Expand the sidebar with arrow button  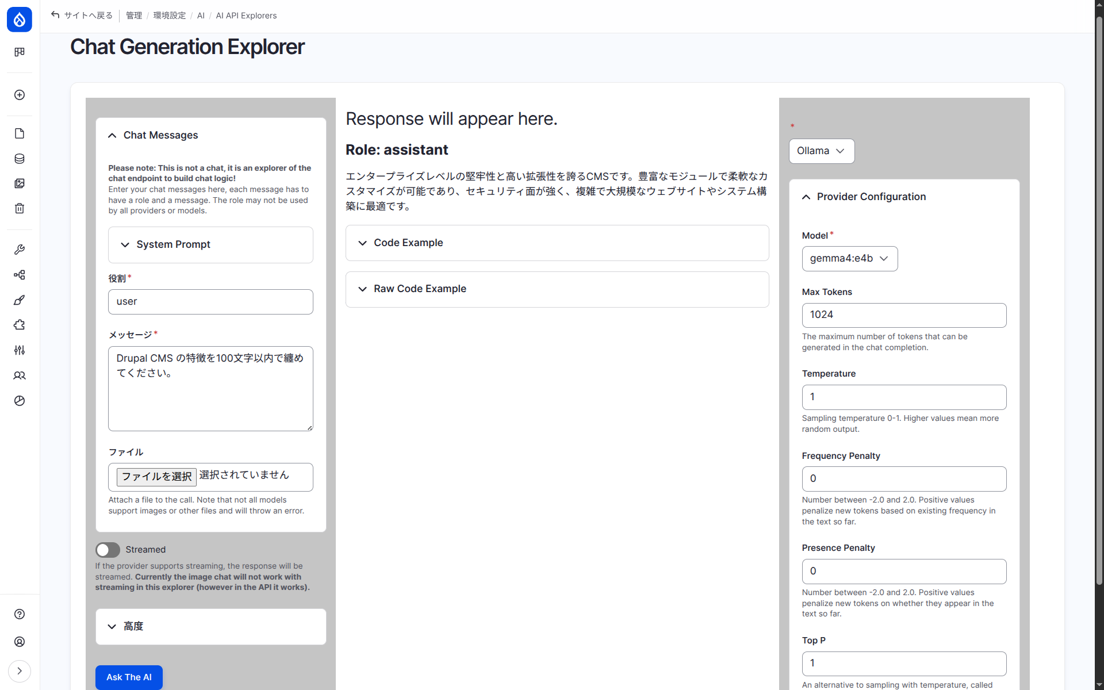pos(20,671)
